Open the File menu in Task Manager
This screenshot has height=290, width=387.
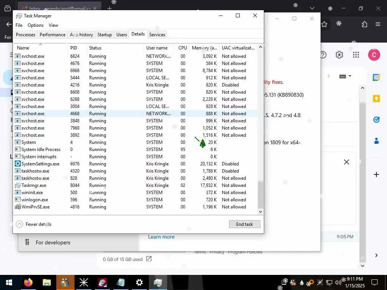(x=19, y=25)
